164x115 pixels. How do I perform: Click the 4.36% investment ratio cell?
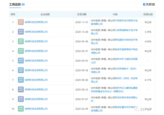[148, 41]
